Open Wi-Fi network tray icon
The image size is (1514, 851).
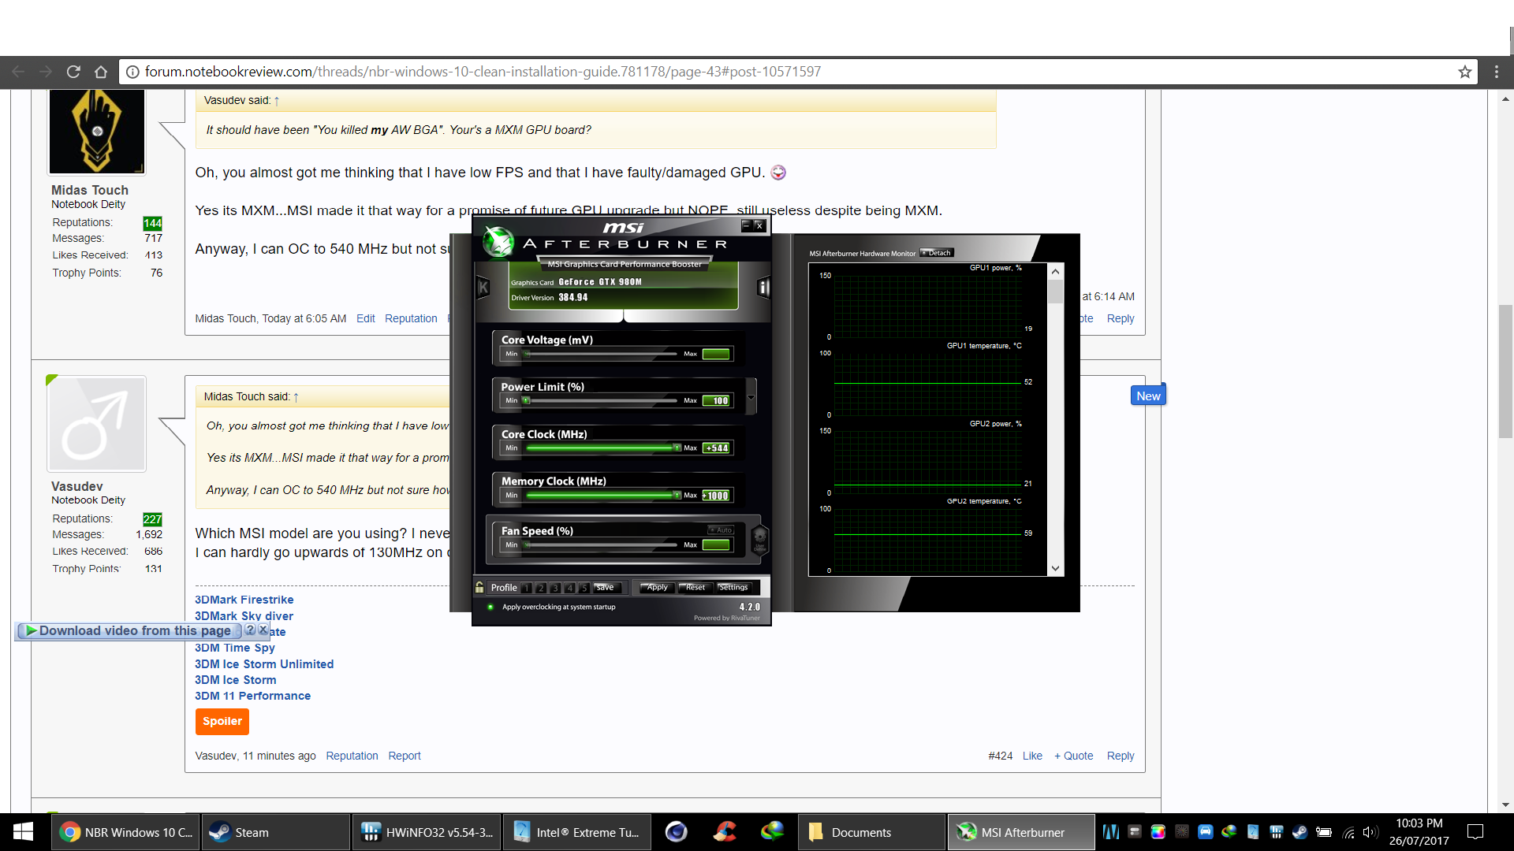pos(1348,832)
